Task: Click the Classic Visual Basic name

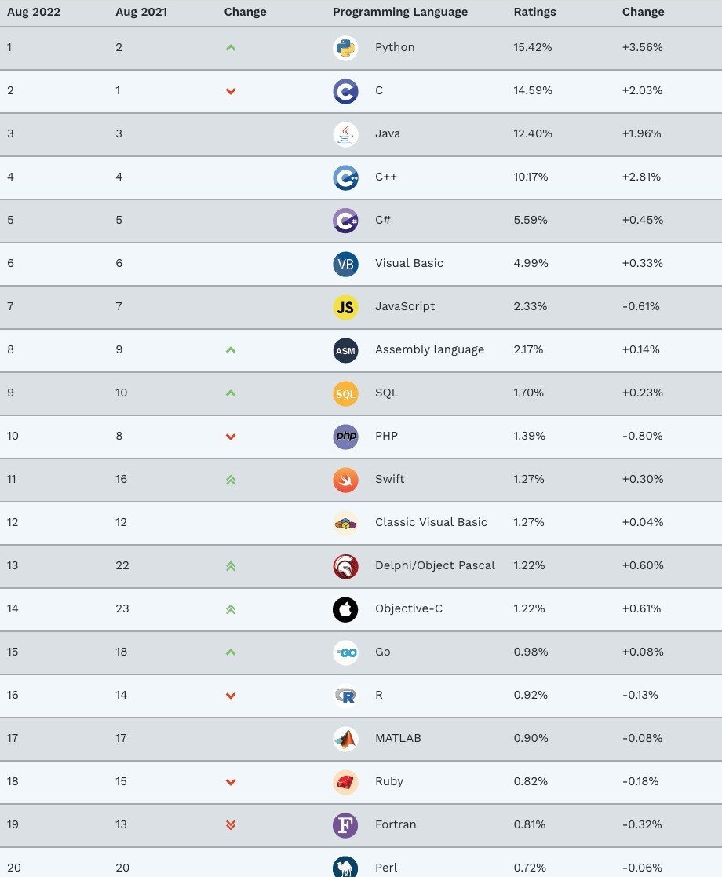Action: tap(431, 522)
